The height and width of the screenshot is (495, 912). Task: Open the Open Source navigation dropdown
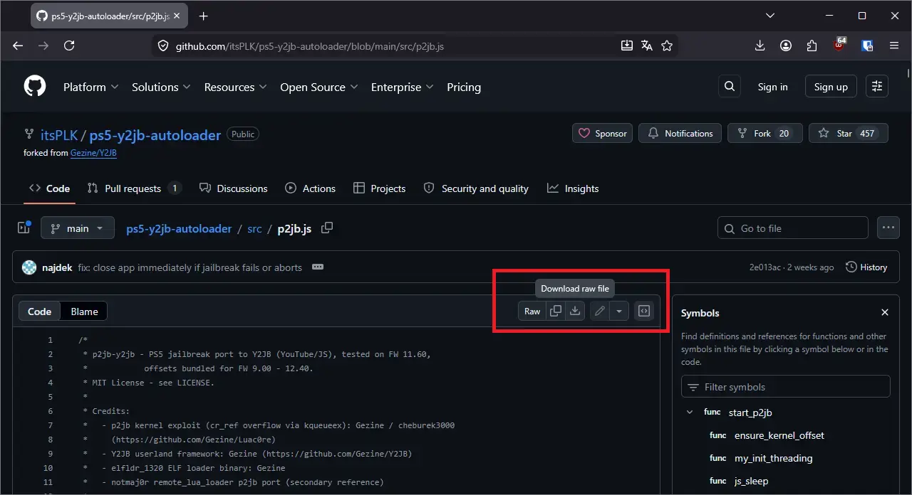pyautogui.click(x=318, y=87)
